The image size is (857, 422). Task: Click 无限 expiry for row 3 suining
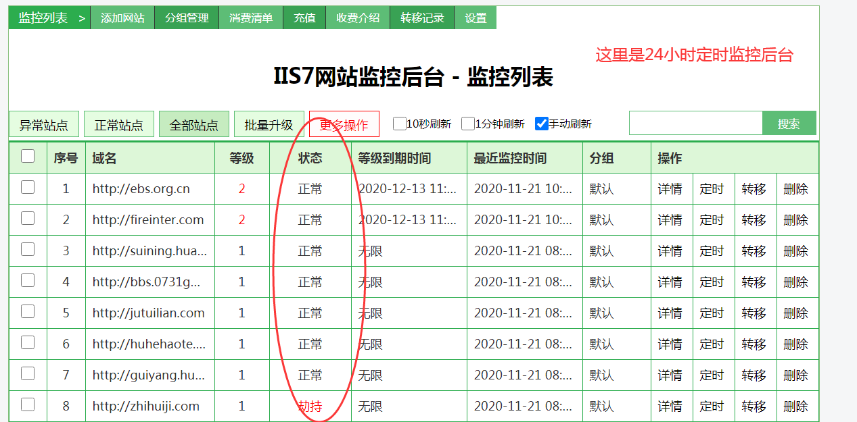(x=371, y=251)
